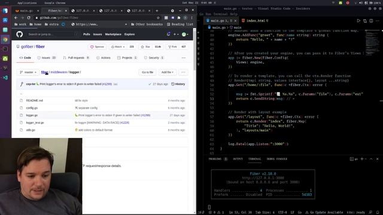Click the VS Code notifications bell in status bar
Image resolution: width=383 pixels, height=215 pixels.
tap(378, 213)
